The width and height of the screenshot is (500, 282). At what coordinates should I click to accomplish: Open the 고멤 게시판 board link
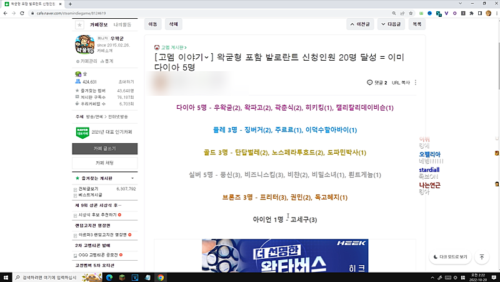pyautogui.click(x=174, y=48)
